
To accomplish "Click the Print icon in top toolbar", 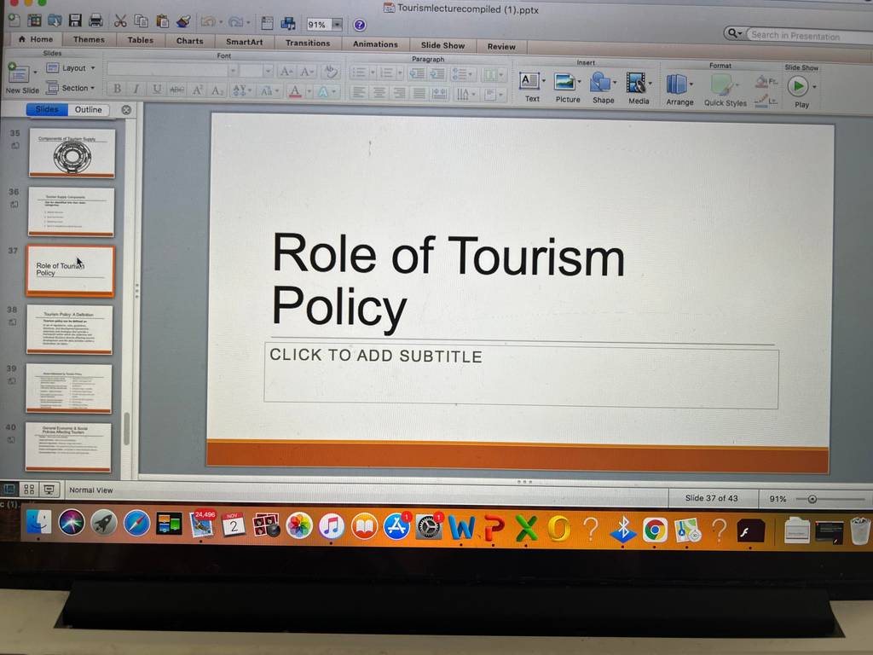I will pyautogui.click(x=95, y=21).
